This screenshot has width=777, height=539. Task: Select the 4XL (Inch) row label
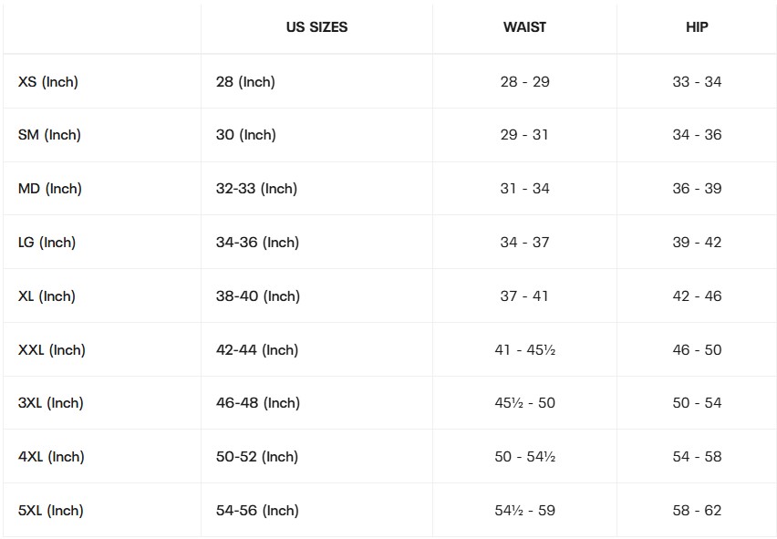[x=51, y=457]
